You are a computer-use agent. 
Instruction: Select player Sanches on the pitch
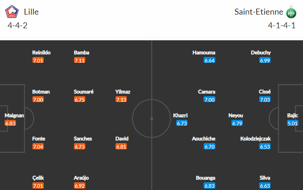[x=83, y=139]
